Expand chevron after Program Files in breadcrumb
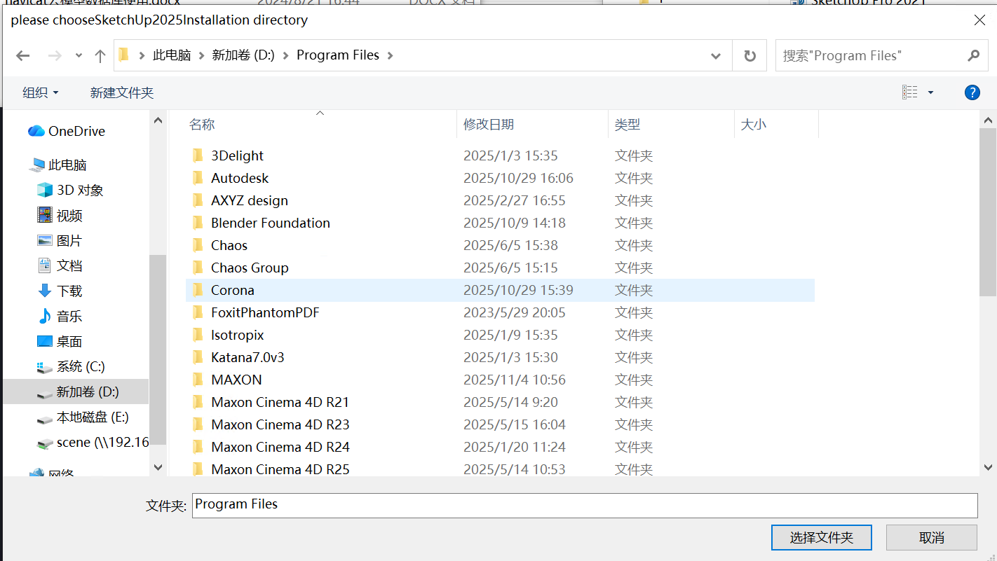This screenshot has width=997, height=561. (390, 55)
